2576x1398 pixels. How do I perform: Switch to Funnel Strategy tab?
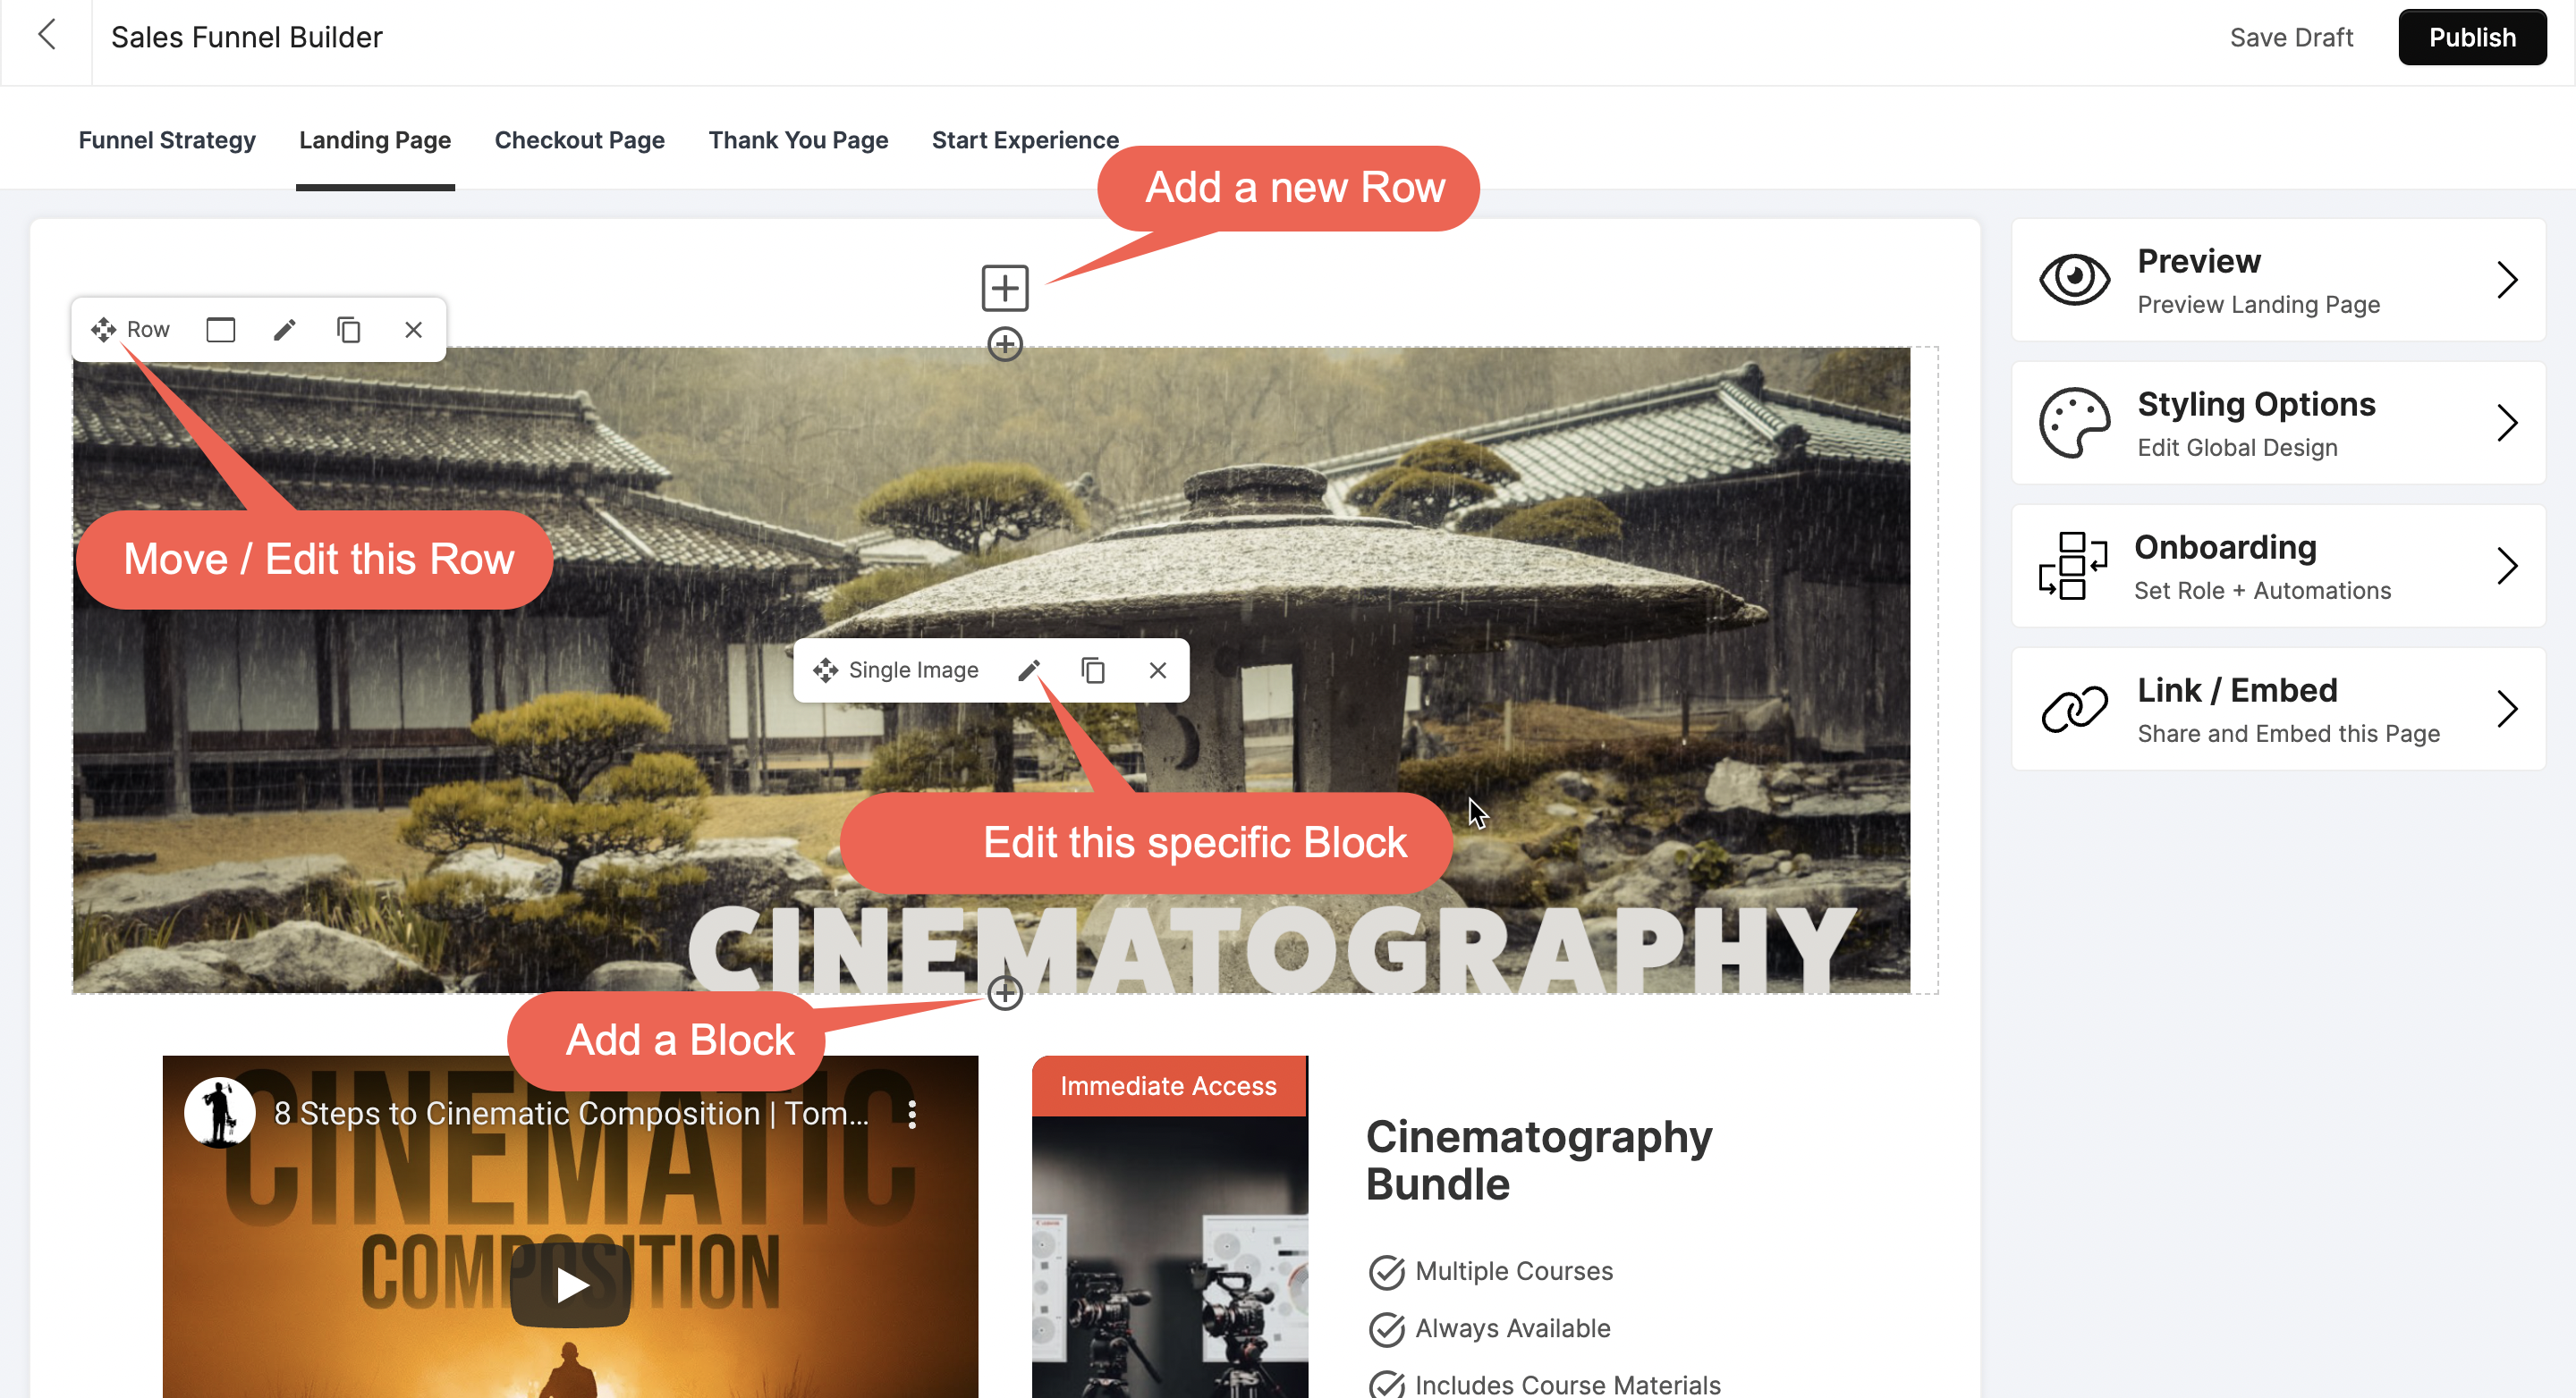[x=167, y=140]
